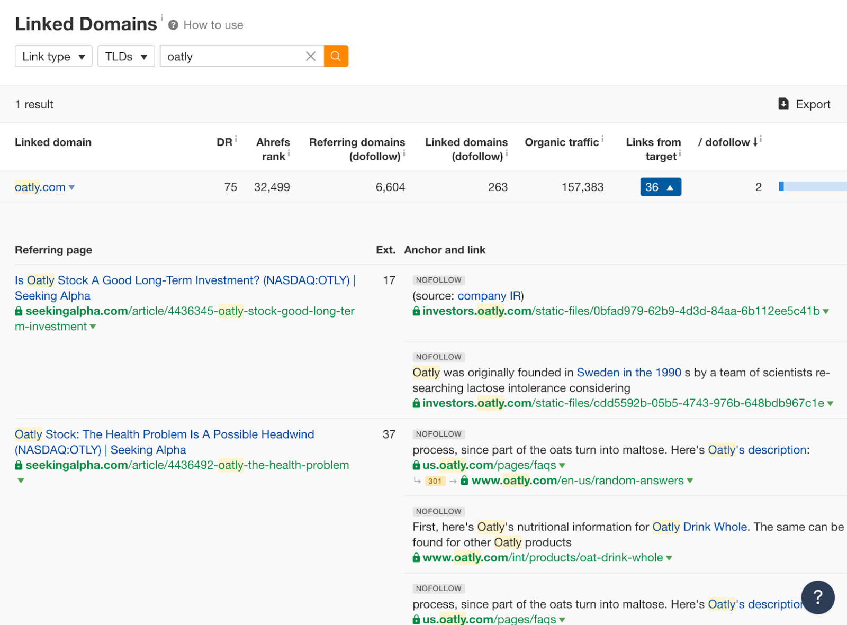847x625 pixels.
Task: Follow the Sweden in the 1990 link
Action: point(629,373)
